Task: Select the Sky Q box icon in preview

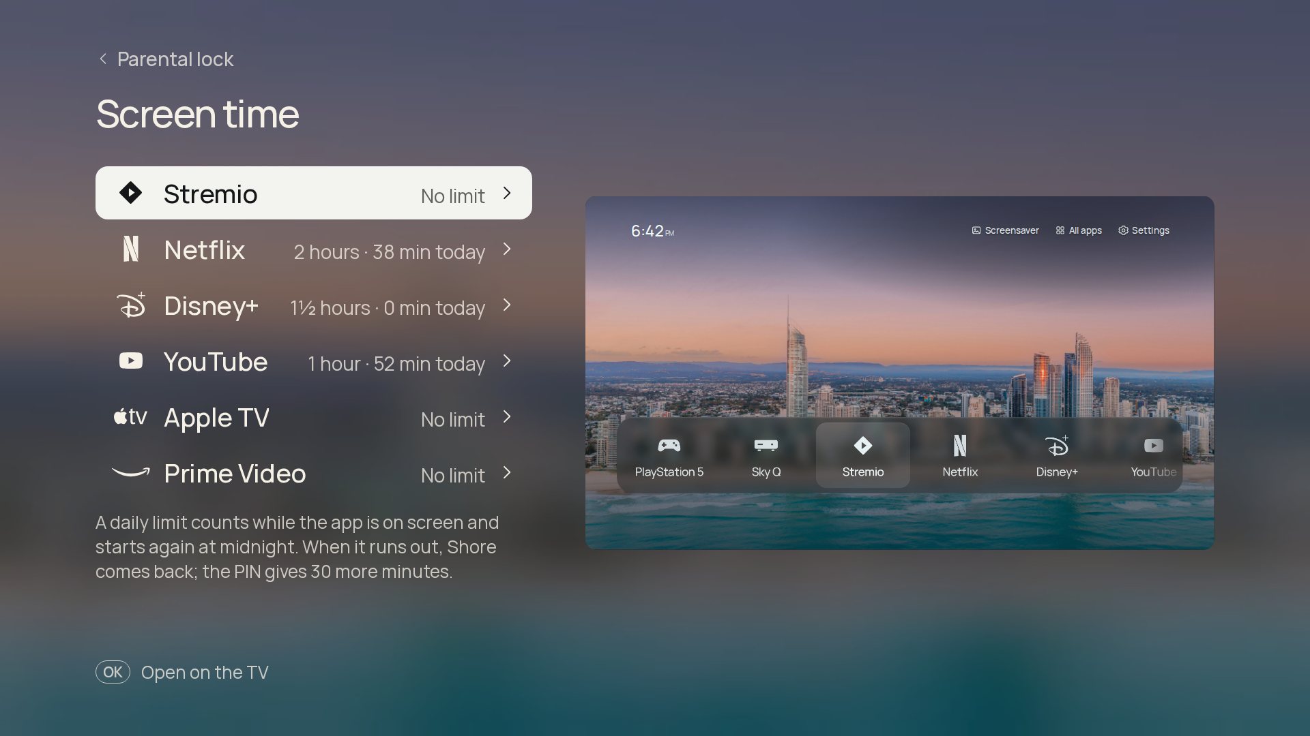Action: click(766, 446)
